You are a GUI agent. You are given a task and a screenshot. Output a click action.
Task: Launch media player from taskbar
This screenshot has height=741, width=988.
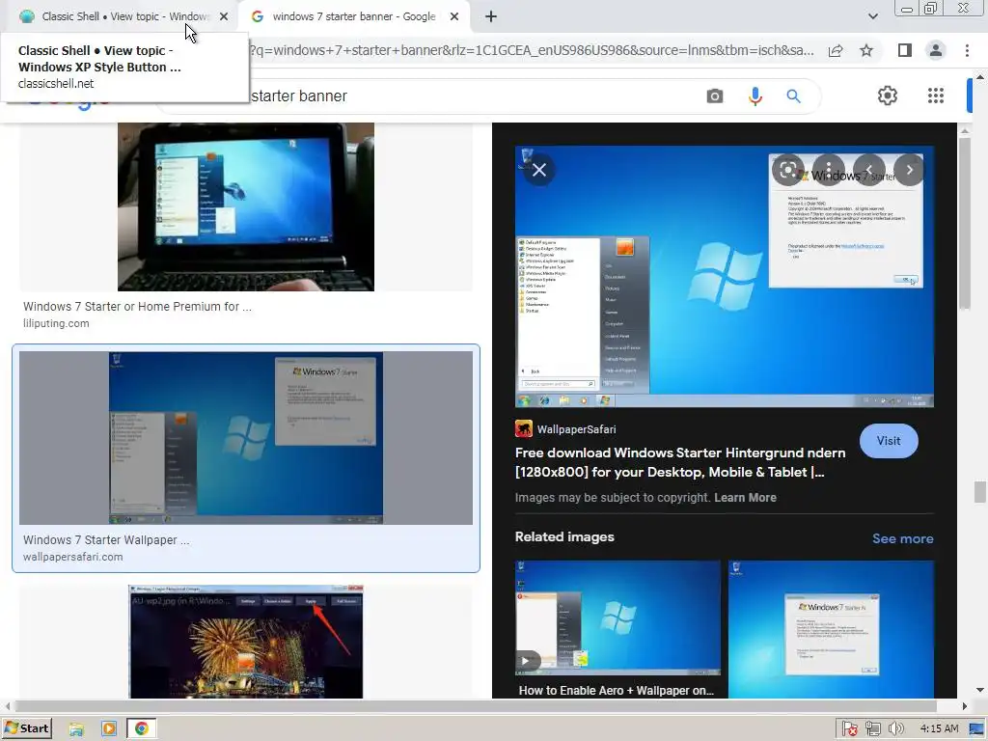click(x=108, y=729)
